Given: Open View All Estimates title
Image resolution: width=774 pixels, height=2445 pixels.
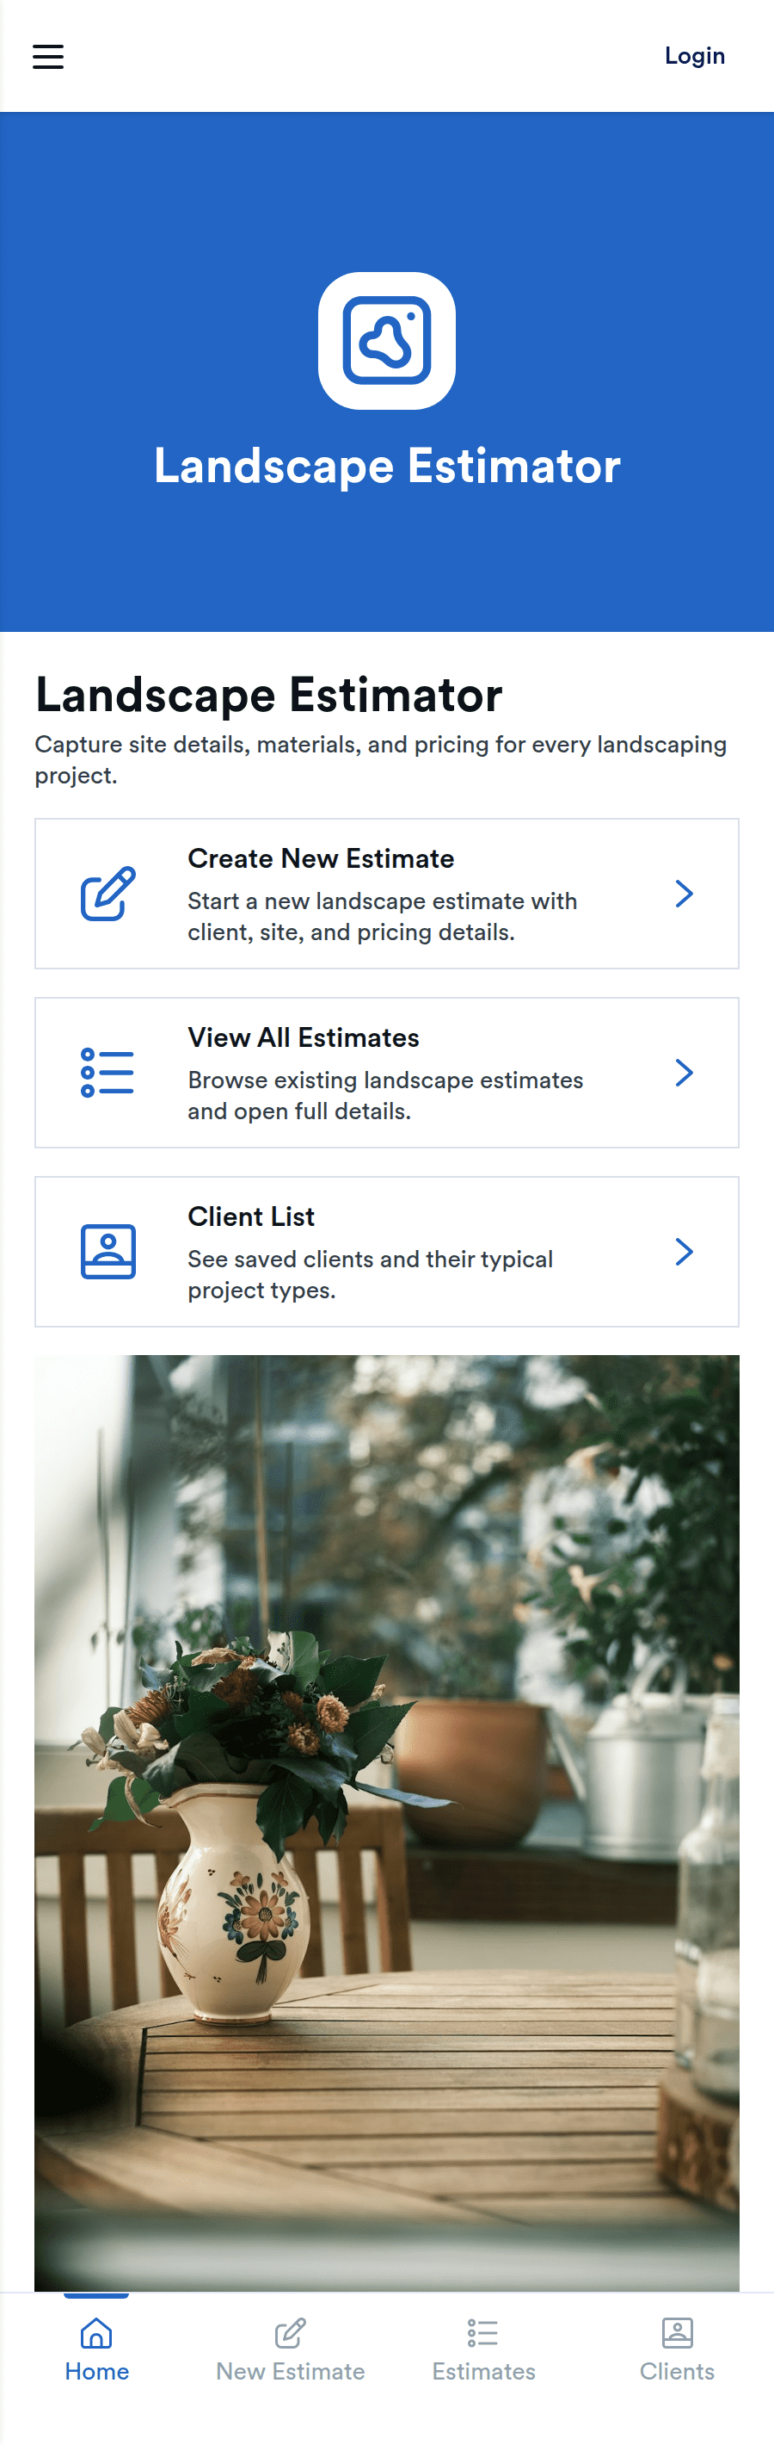Looking at the screenshot, I should coord(304,1037).
